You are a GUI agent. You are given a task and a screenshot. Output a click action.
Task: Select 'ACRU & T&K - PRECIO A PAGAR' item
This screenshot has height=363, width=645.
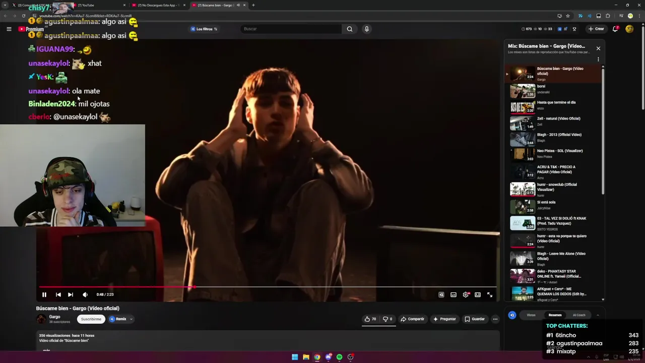point(553,172)
